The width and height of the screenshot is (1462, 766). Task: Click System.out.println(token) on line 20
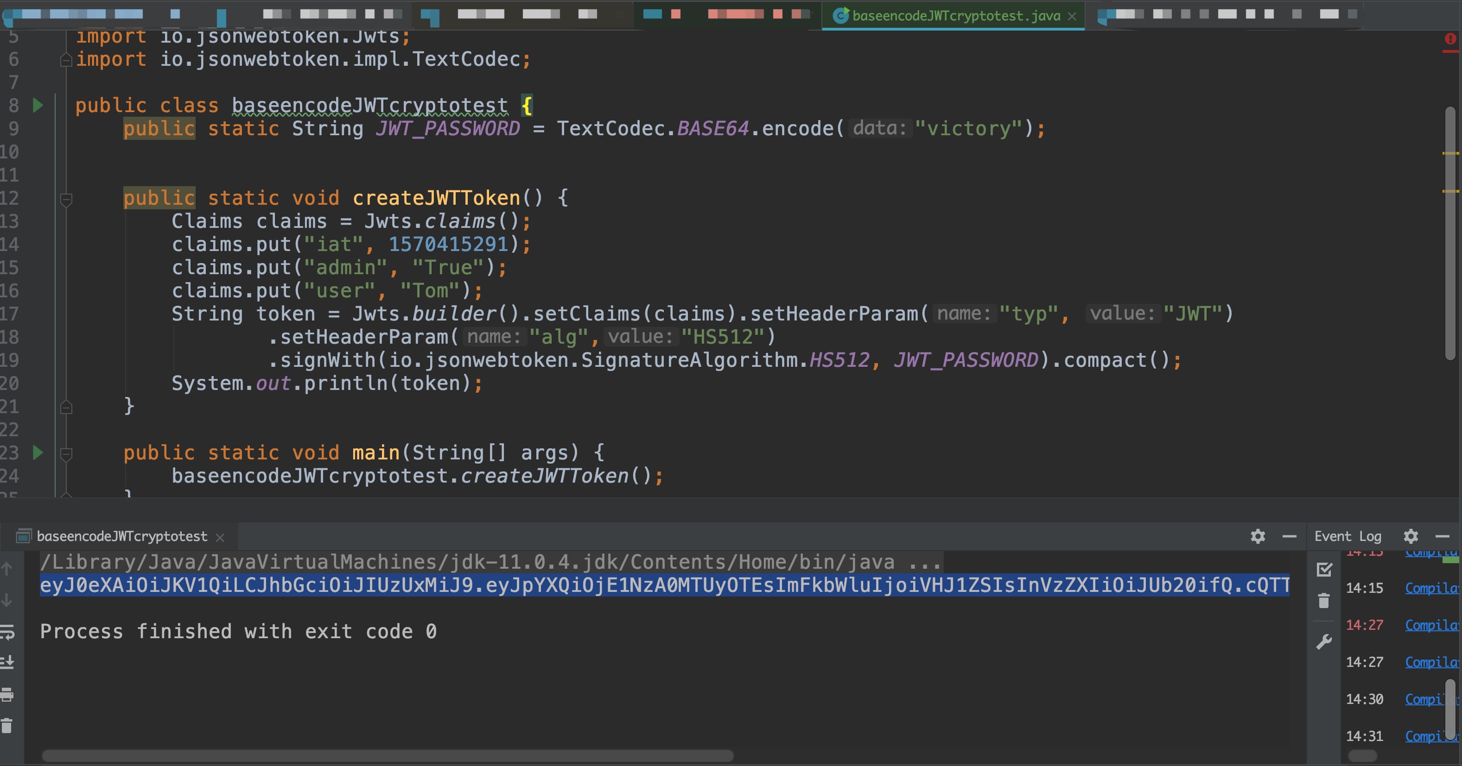coord(321,383)
